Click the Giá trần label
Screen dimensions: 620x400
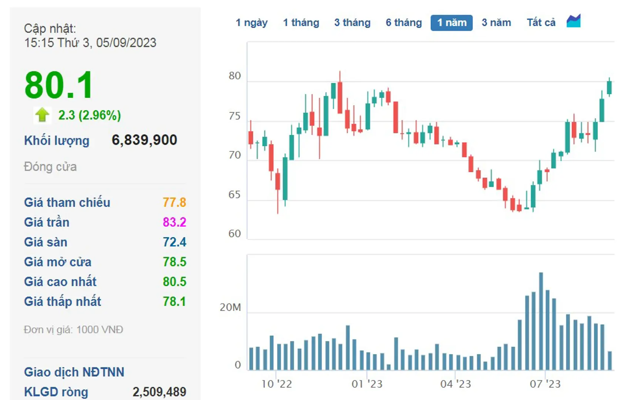click(x=47, y=222)
